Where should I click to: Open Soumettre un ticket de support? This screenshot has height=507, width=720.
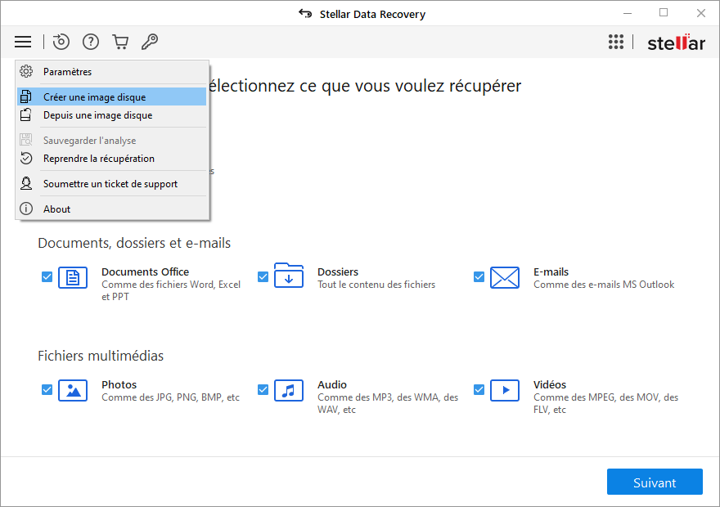tap(110, 184)
